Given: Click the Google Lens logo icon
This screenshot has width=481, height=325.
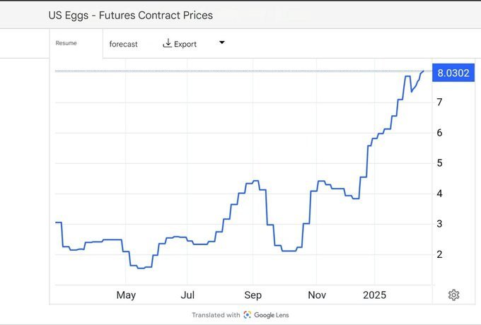Looking at the screenshot, I should pyautogui.click(x=248, y=315).
